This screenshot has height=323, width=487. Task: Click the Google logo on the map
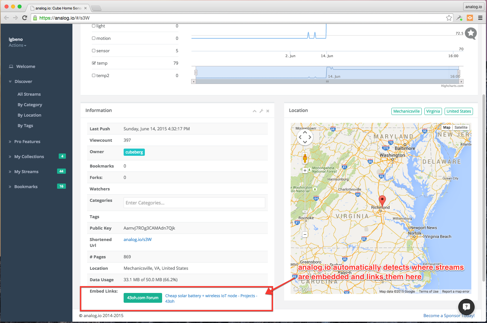pyautogui.click(x=302, y=289)
